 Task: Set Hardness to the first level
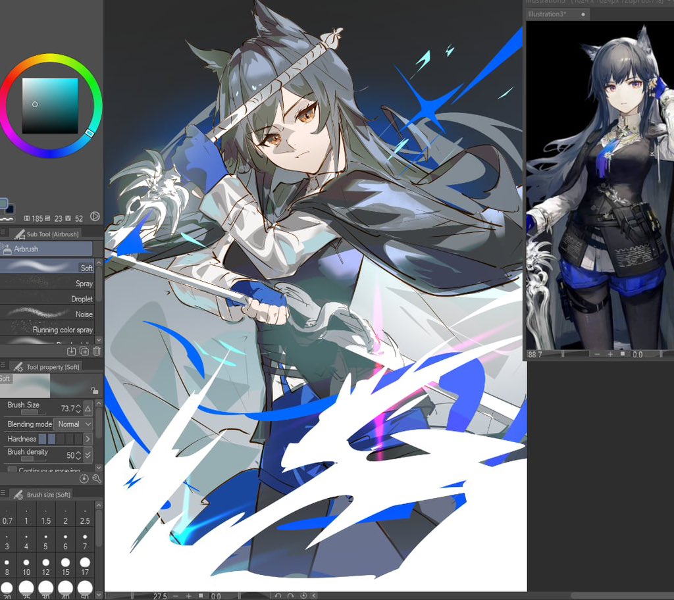point(42,439)
